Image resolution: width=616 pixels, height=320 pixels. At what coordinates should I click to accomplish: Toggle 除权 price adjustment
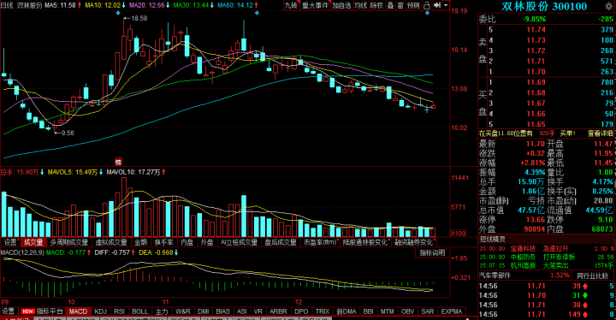coord(376,5)
